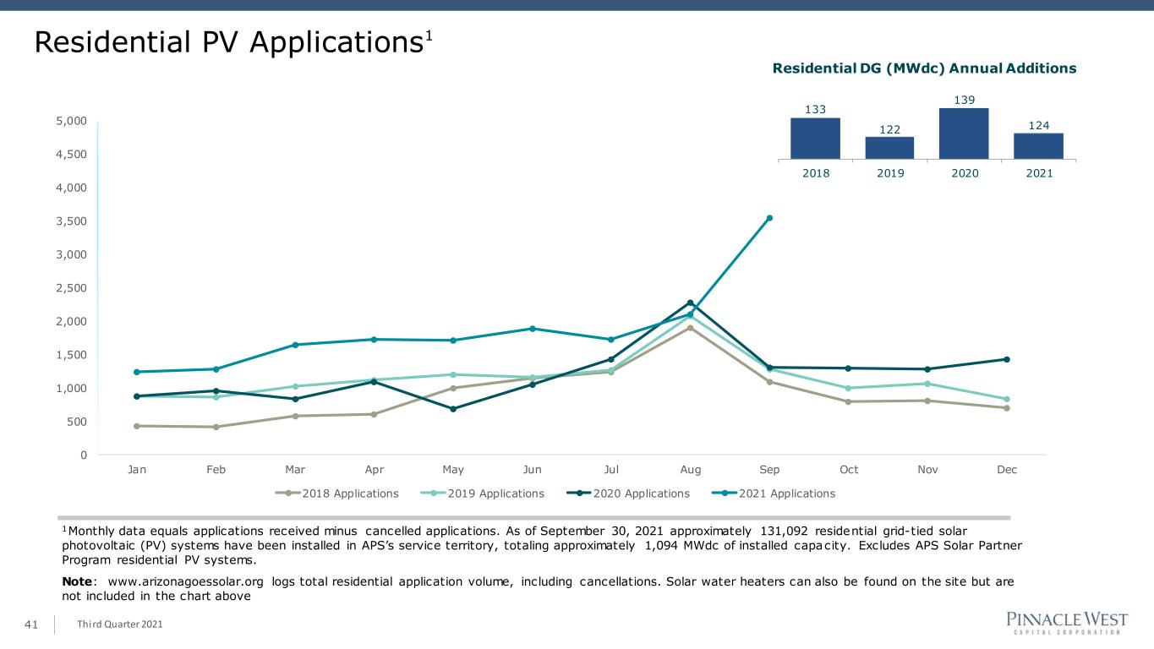The height and width of the screenshot is (649, 1154).
Task: Click the Residential PV Applications title
Action: point(227,44)
